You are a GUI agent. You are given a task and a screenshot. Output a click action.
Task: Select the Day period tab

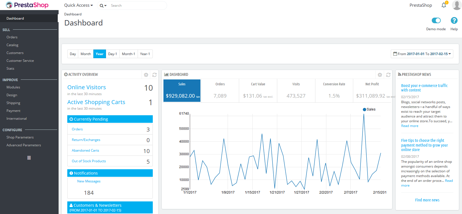(x=73, y=54)
